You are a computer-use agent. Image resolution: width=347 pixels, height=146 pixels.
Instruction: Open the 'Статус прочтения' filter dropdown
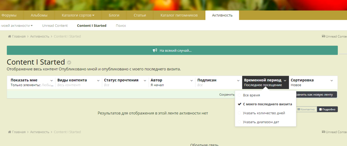pos(125,82)
